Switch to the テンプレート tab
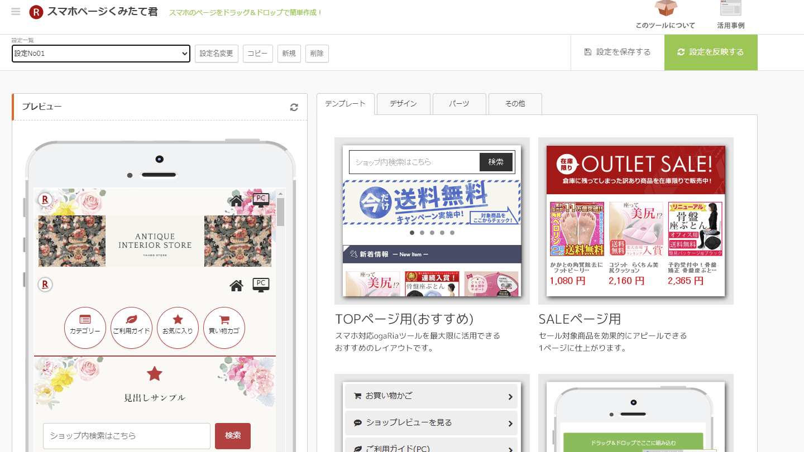804x452 pixels. tap(346, 104)
